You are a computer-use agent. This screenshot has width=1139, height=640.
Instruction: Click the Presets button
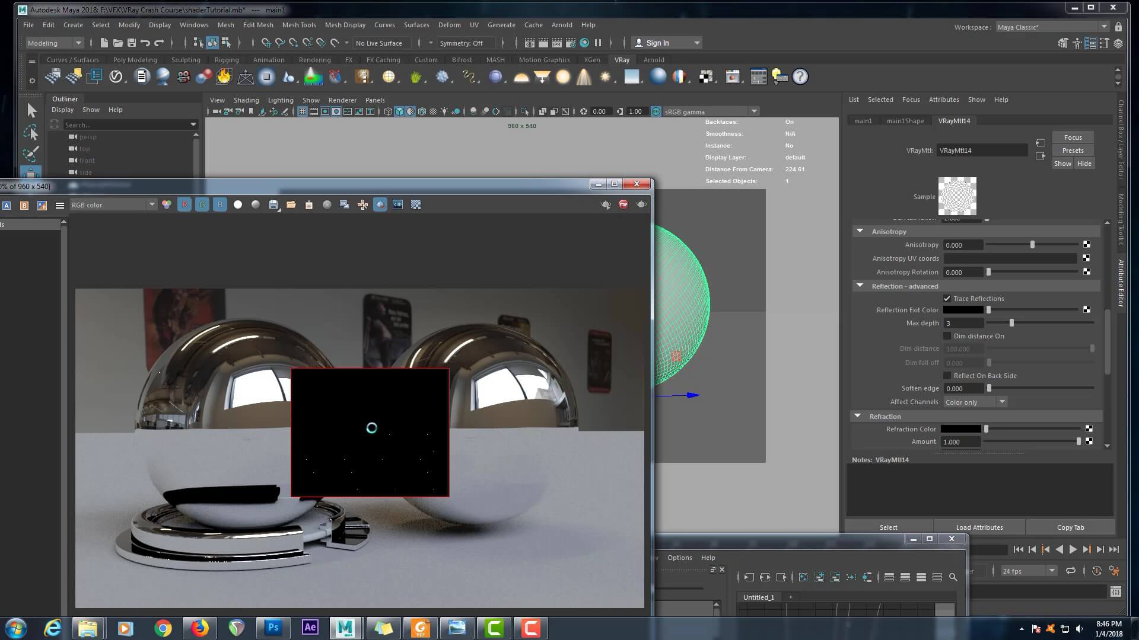[x=1073, y=151]
